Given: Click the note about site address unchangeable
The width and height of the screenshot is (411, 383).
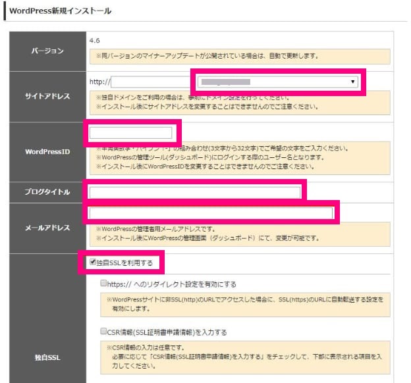Looking at the screenshot, I should tap(207, 107).
